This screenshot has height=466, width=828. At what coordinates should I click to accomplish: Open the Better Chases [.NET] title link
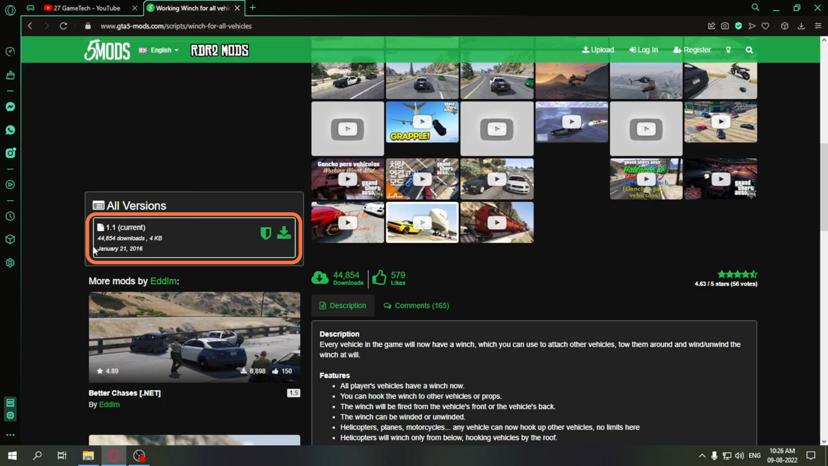pos(125,393)
